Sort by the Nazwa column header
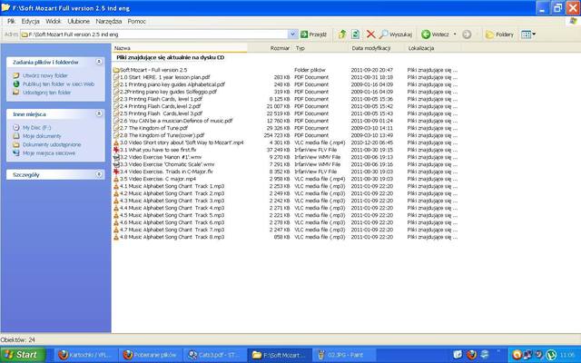This screenshot has width=581, height=363. (x=180, y=48)
